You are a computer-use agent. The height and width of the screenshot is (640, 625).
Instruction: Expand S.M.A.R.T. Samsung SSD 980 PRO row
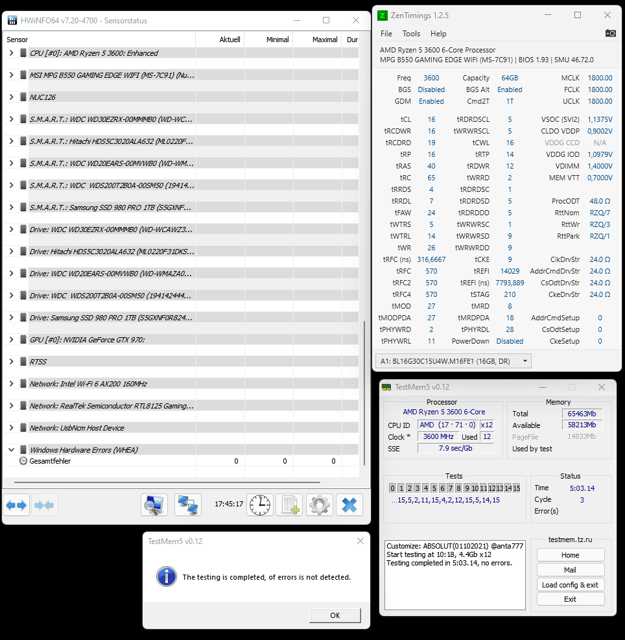(x=12, y=207)
